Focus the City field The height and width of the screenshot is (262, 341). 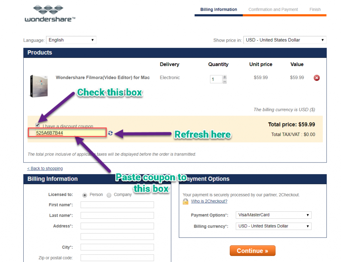(x=117, y=247)
